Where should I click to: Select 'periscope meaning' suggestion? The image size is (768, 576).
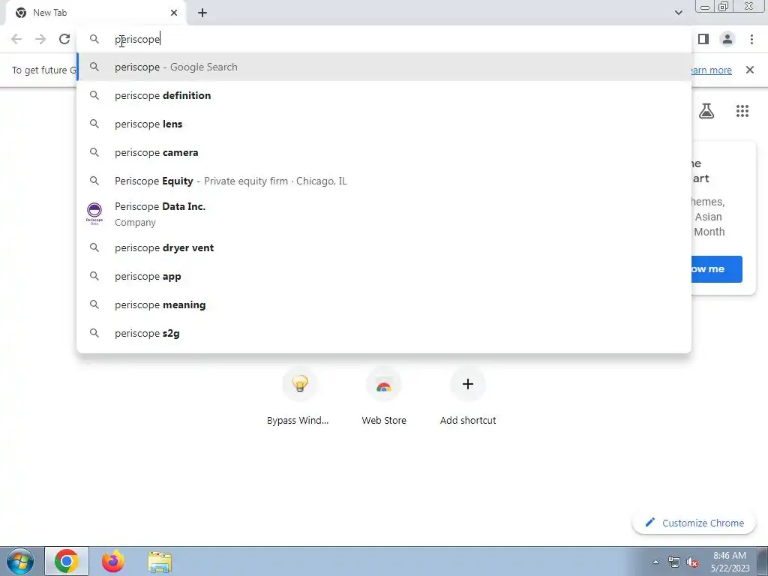(x=384, y=304)
